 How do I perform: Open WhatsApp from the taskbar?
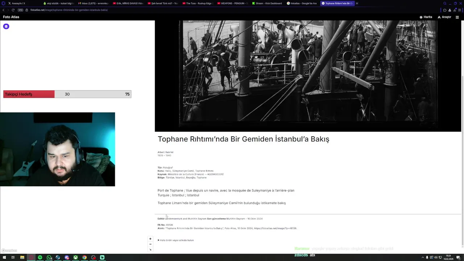(x=49, y=257)
